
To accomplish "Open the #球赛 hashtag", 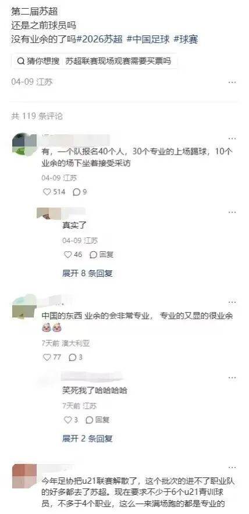I will (186, 40).
